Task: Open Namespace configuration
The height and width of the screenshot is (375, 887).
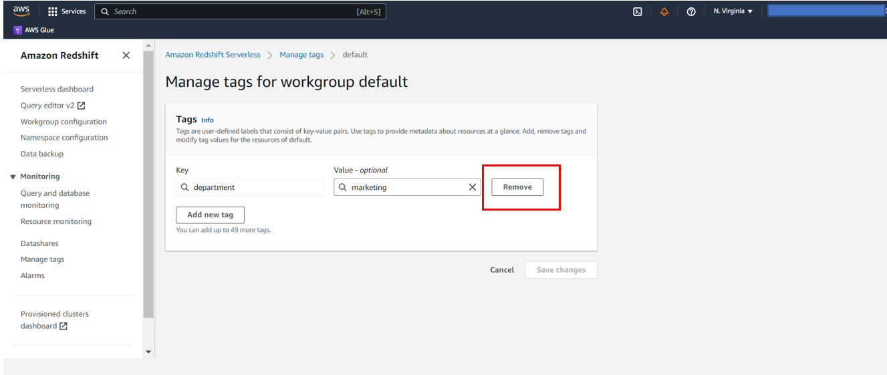Action: coord(64,138)
